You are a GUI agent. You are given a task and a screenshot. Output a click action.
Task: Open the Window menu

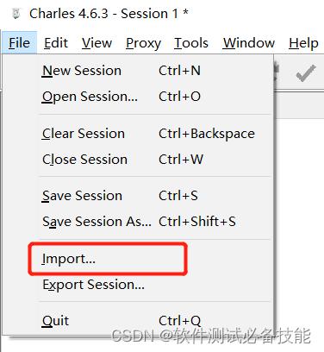[249, 43]
